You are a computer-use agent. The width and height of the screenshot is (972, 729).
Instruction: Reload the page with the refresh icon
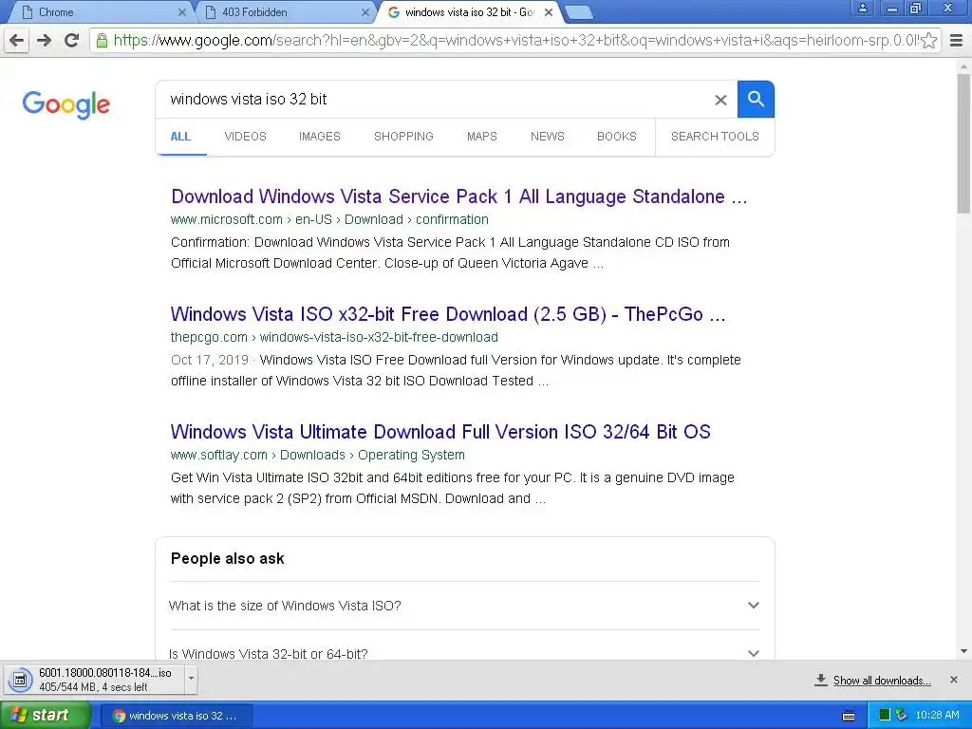(72, 41)
